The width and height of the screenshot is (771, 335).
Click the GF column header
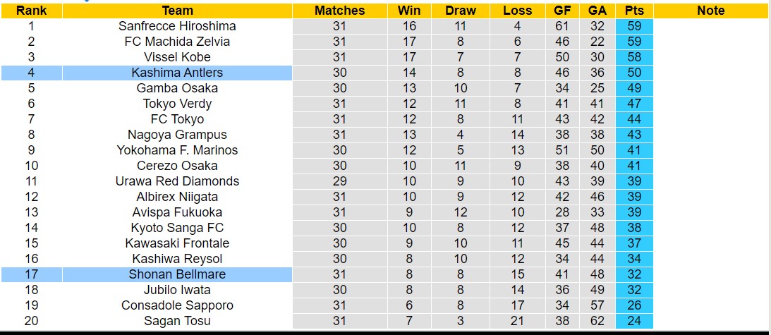click(x=563, y=11)
